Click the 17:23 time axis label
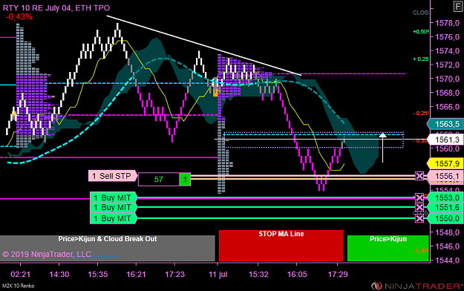 tap(174, 274)
